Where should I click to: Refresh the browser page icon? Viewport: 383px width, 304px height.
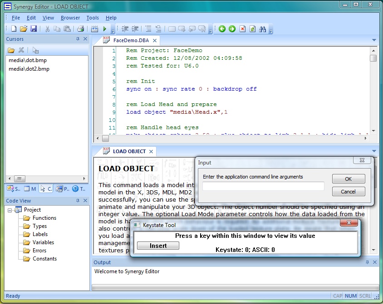tap(253, 29)
